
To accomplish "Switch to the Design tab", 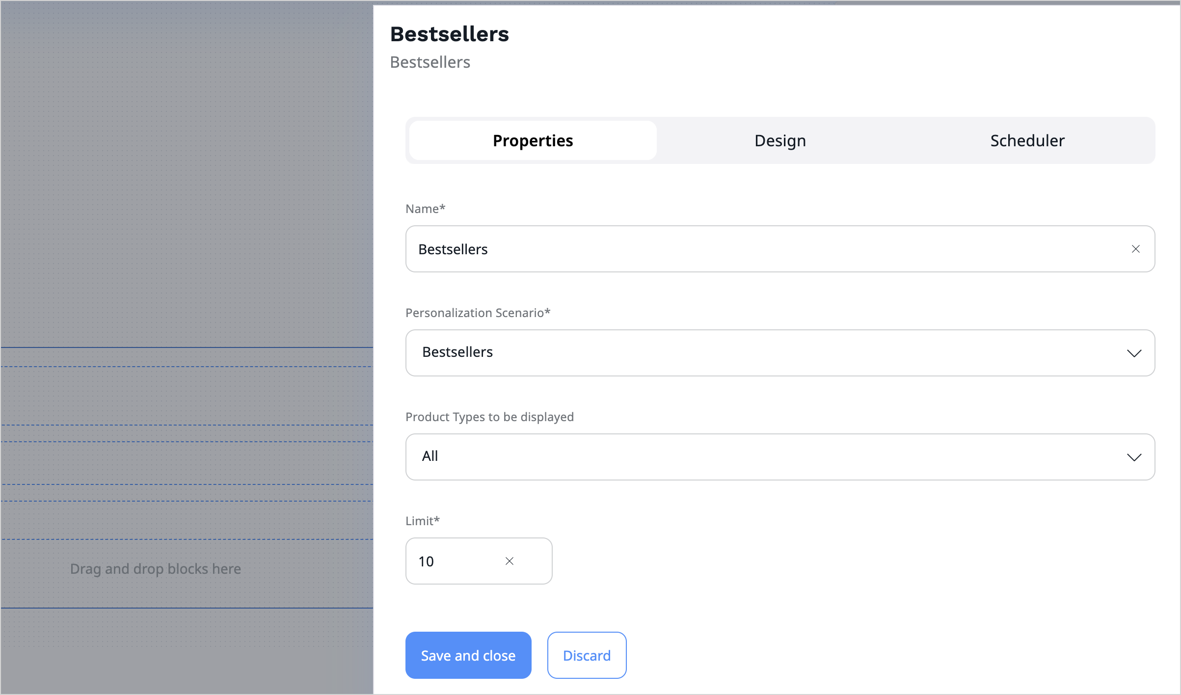I will [779, 140].
